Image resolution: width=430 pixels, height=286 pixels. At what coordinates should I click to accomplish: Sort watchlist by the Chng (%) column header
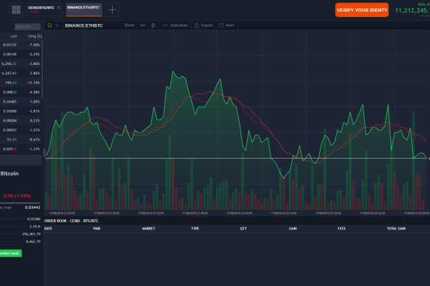click(x=35, y=36)
